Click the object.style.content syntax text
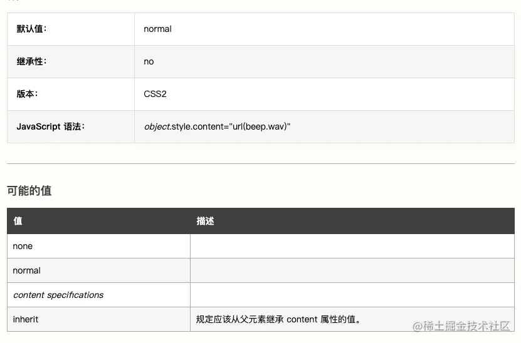The image size is (521, 343). (x=217, y=126)
